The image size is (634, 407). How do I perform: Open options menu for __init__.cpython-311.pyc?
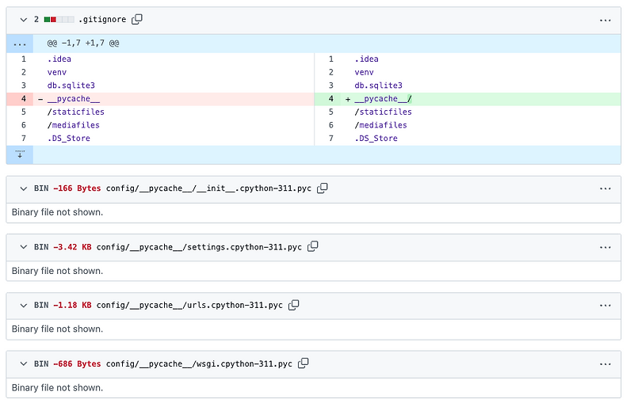605,188
